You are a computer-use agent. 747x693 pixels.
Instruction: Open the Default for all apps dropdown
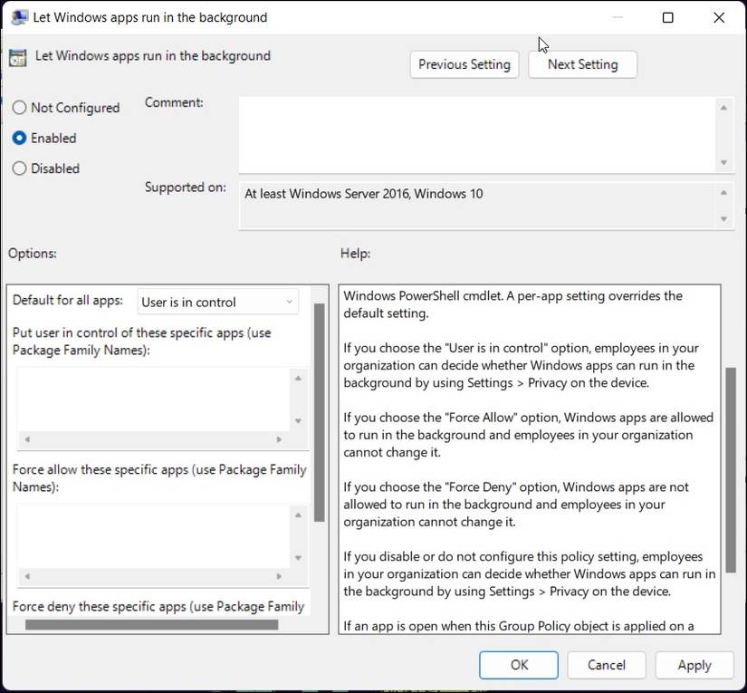[291, 300]
